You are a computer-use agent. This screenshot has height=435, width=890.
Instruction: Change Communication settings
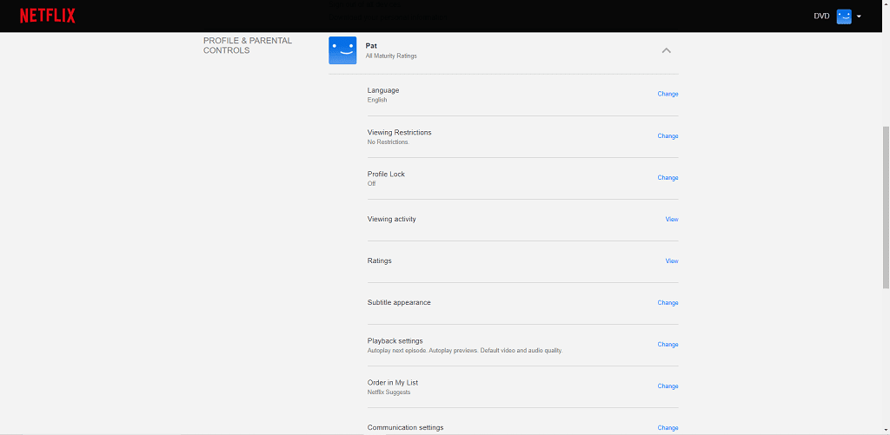click(x=667, y=428)
